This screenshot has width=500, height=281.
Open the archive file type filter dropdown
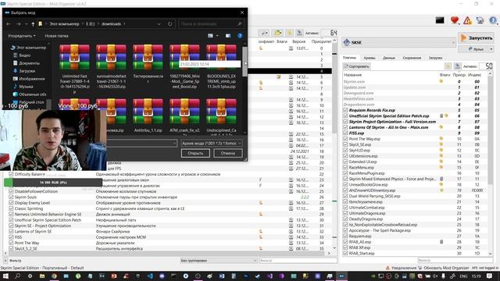[x=212, y=144]
